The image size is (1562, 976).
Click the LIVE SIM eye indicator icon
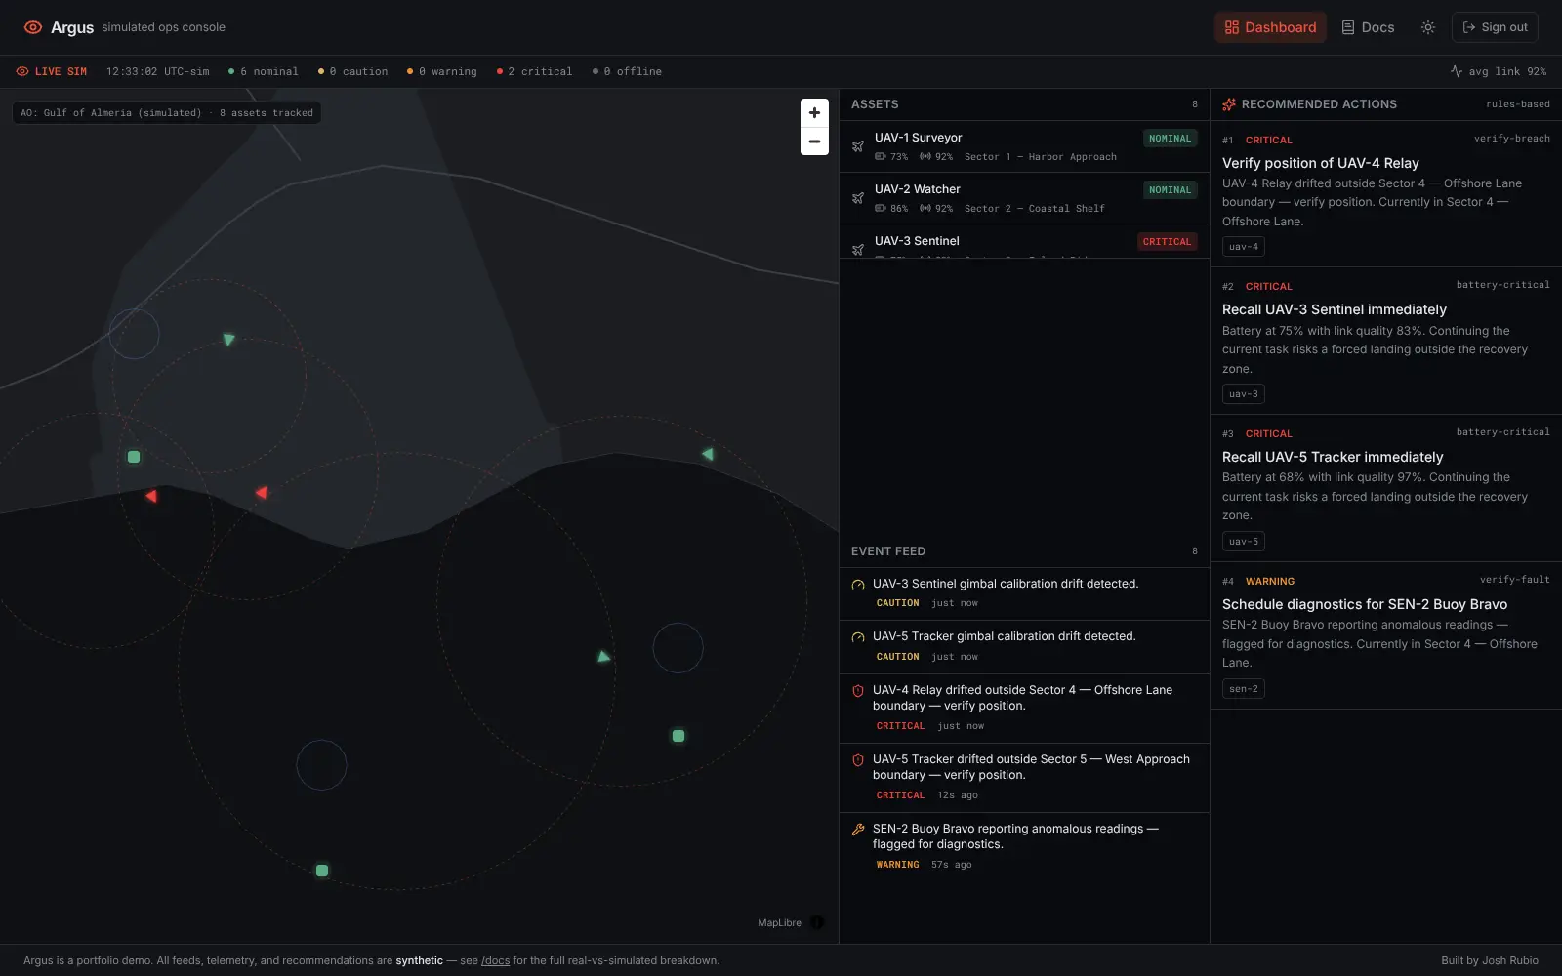[22, 71]
